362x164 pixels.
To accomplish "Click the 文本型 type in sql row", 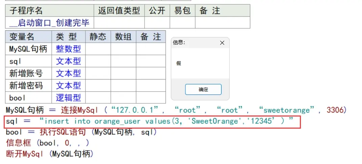I will point(68,61).
